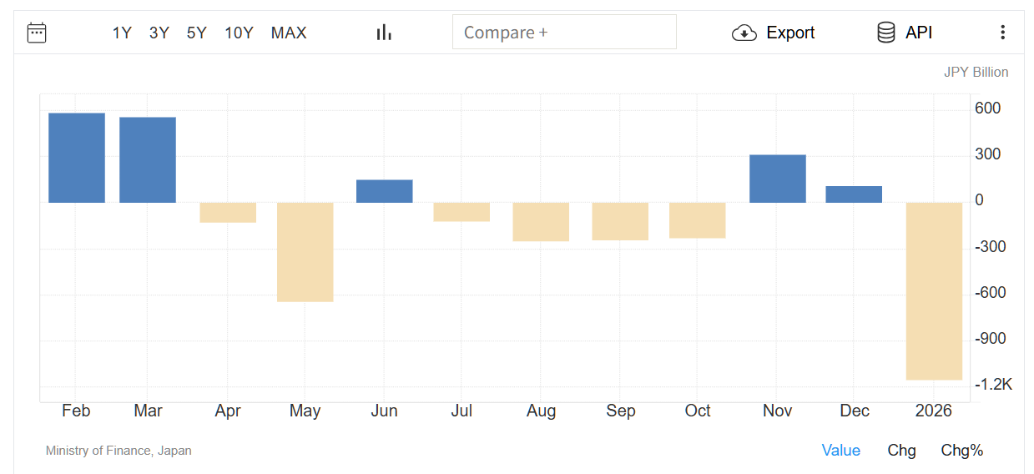This screenshot has width=1034, height=474.
Task: Switch chart display to Chg
Action: click(901, 451)
